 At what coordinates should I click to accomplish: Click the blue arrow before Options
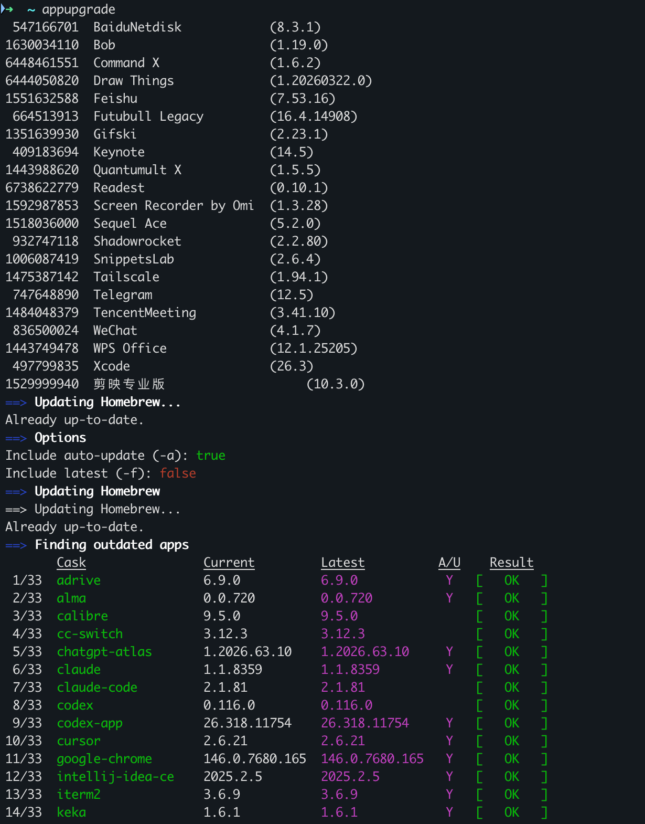tap(16, 438)
